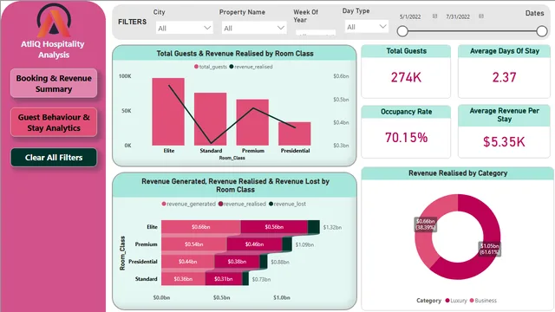Select Presidential $0.44bn bar segment
This screenshot has width=555, height=312.
point(187,262)
